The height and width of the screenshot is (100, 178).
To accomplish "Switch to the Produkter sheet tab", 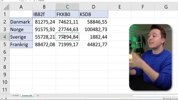I will (16, 96).
